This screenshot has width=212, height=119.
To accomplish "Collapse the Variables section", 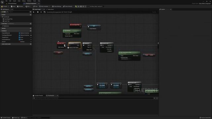I will tap(1, 31).
